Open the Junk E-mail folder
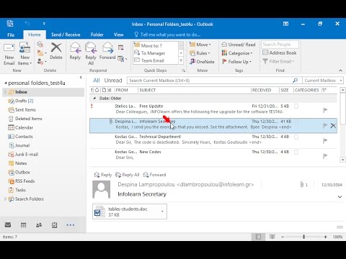The image size is (346, 259). (27, 155)
